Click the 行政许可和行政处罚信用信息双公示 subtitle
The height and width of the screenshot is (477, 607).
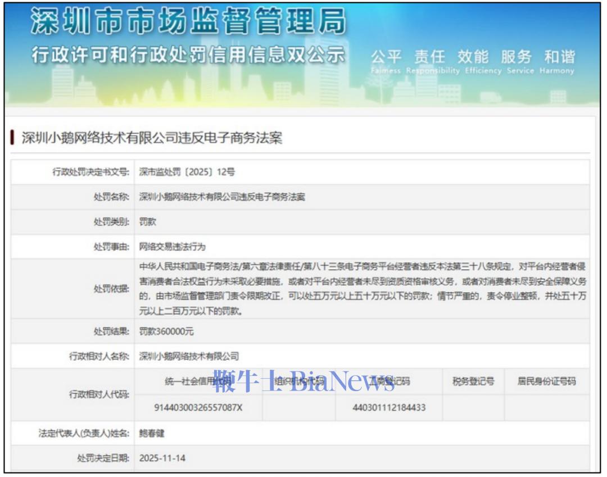(188, 54)
